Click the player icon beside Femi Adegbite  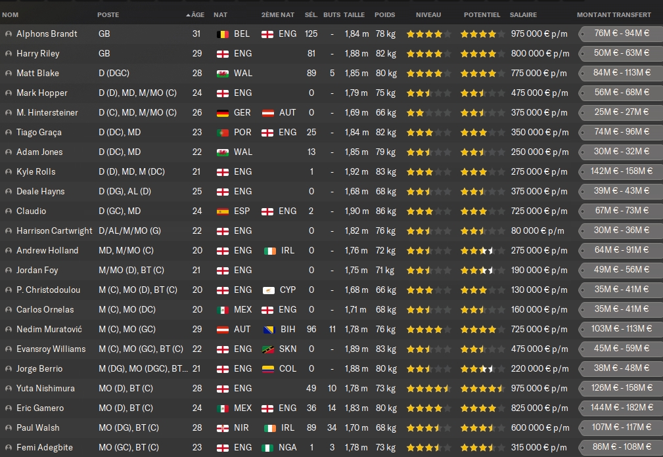click(x=8, y=448)
